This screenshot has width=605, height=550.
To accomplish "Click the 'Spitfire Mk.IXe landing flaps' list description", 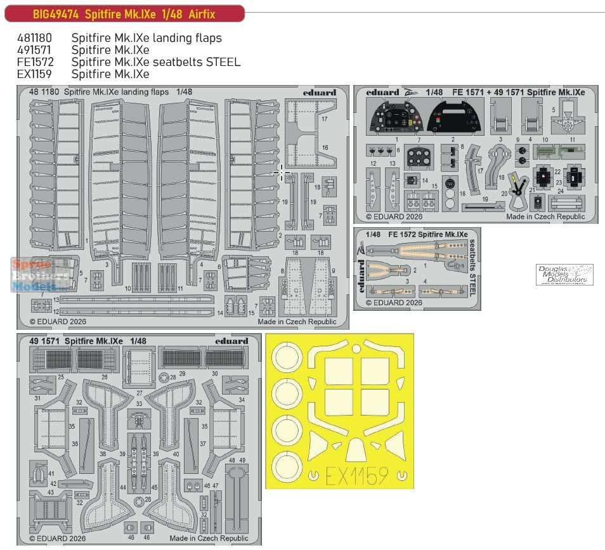I will coord(146,38).
